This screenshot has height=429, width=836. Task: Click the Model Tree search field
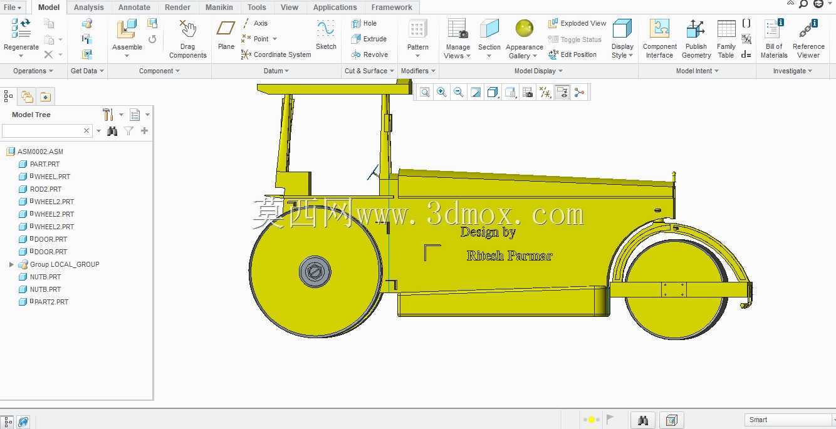coord(47,131)
